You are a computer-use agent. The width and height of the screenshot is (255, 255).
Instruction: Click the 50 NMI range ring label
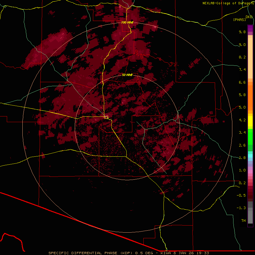[x=127, y=75]
